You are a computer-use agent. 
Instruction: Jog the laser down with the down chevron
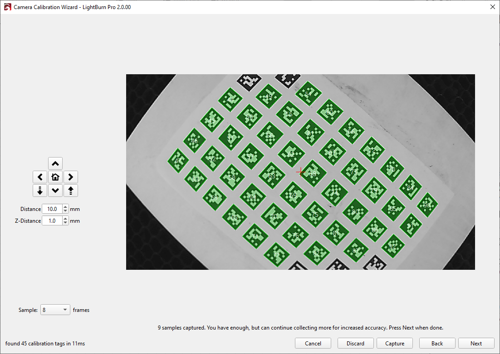pyautogui.click(x=55, y=191)
